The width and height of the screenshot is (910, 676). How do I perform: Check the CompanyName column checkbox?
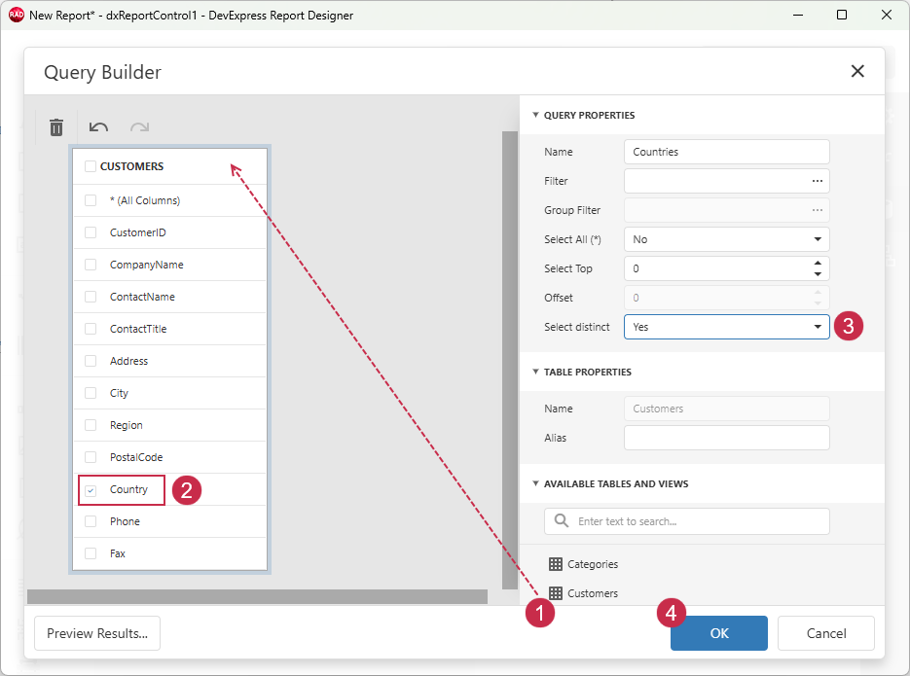coord(91,265)
